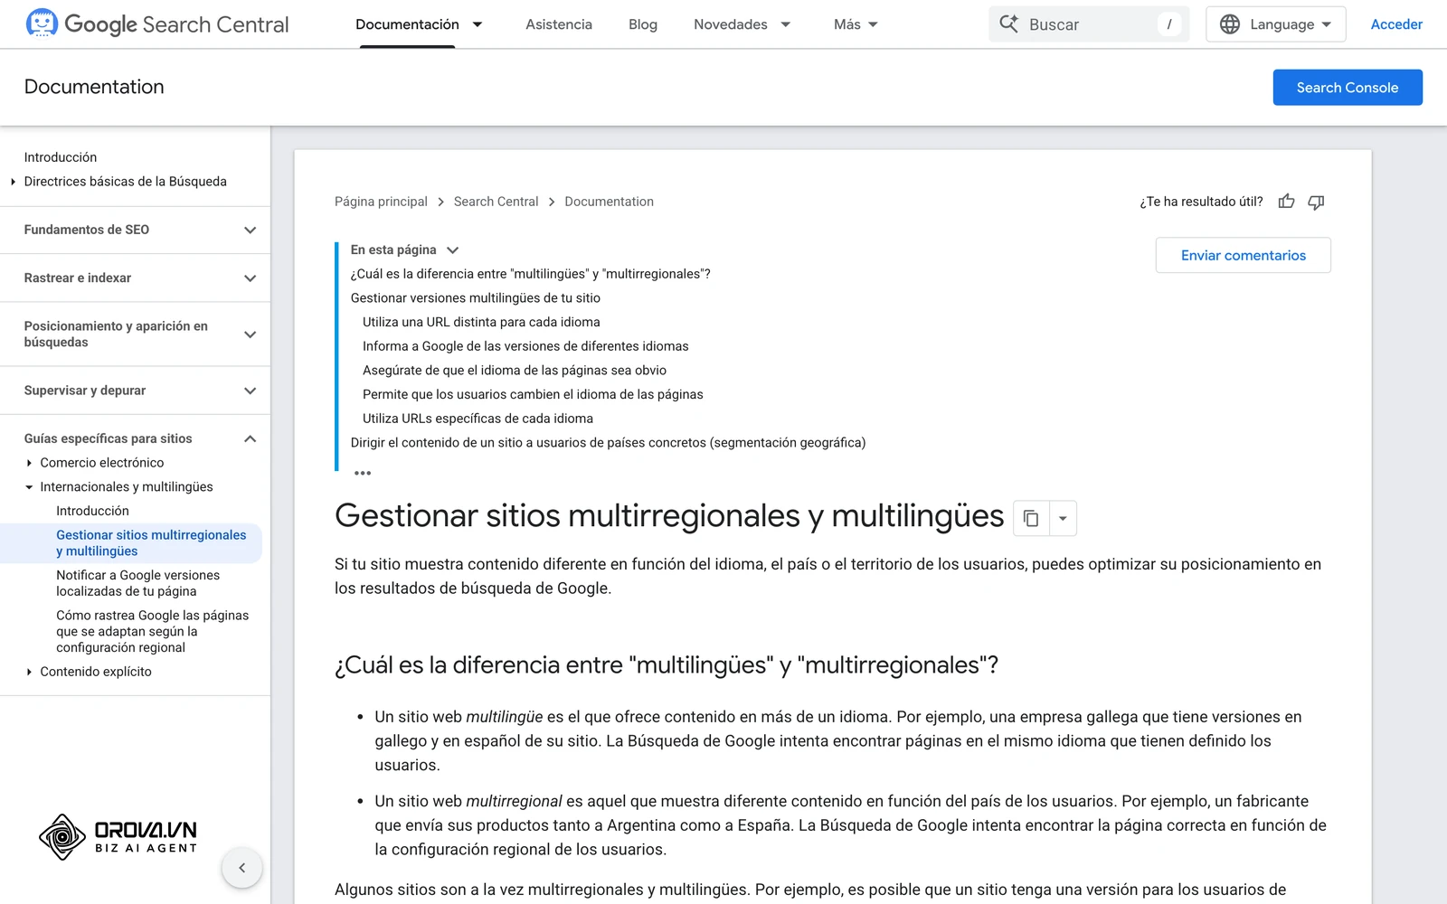
Task: Collapse Internacionales y multilingües tree item
Action: click(x=29, y=487)
